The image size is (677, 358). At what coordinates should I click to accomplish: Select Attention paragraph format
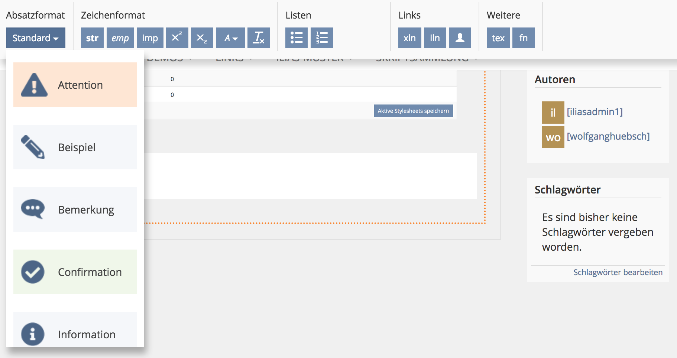(75, 85)
